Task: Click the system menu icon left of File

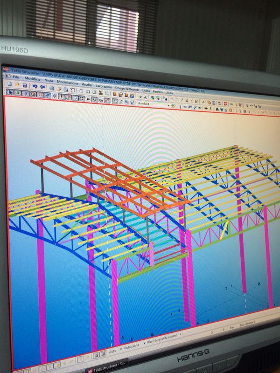Action: [7, 76]
